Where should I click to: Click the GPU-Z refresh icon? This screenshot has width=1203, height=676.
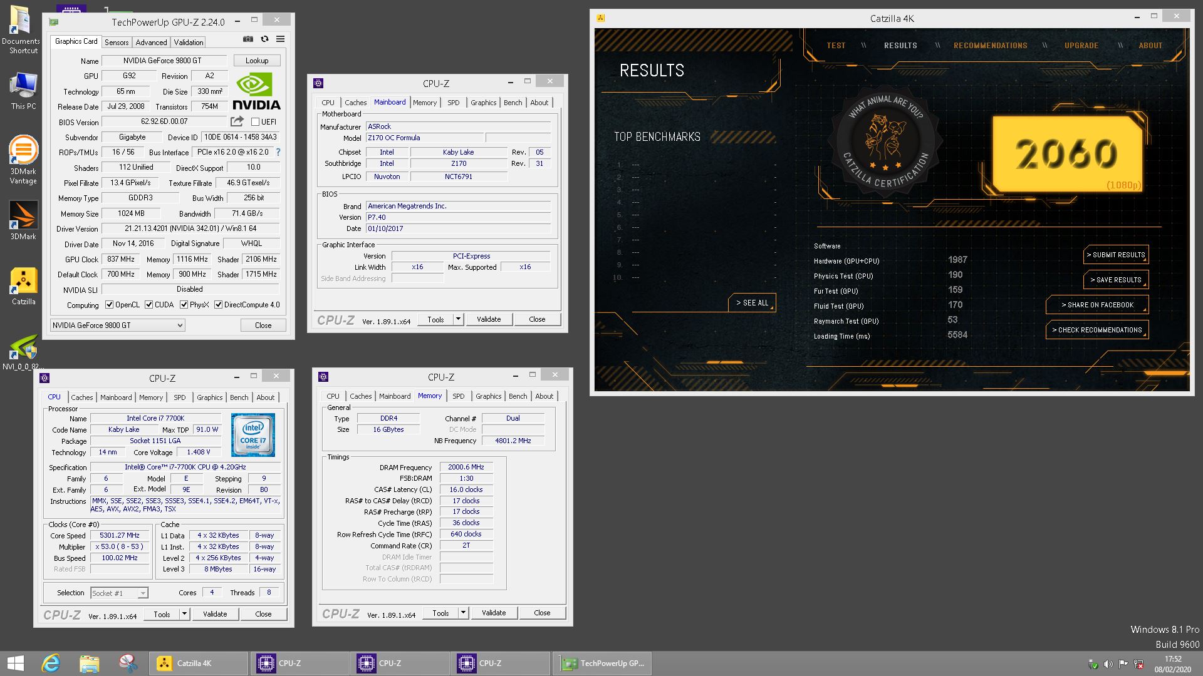click(264, 39)
